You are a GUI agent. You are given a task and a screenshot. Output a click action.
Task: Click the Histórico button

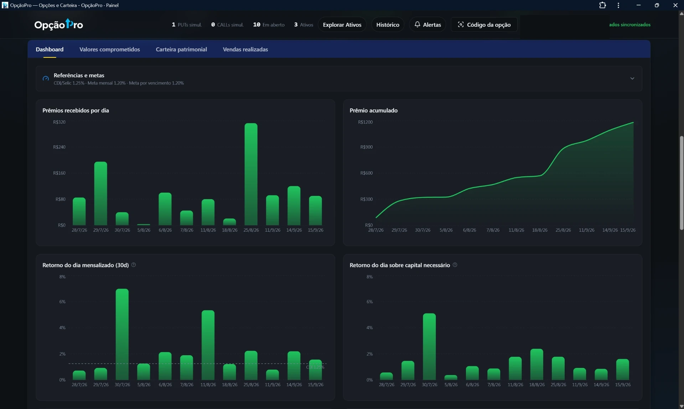pyautogui.click(x=388, y=25)
